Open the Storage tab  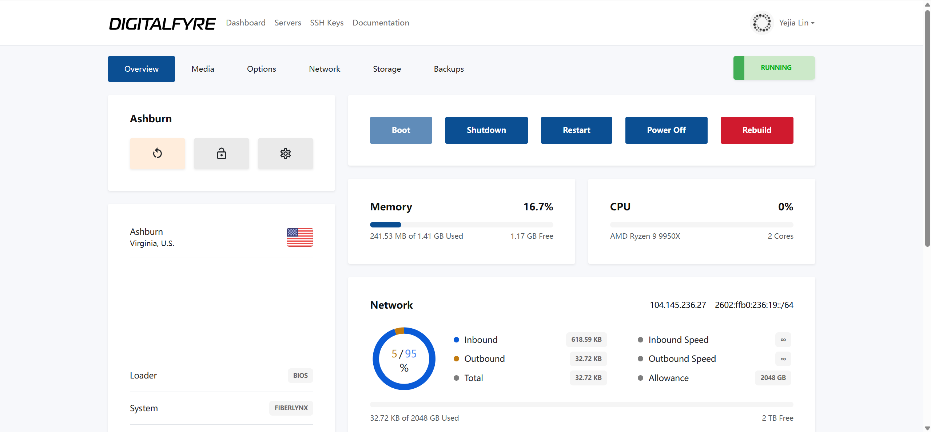[x=387, y=69]
